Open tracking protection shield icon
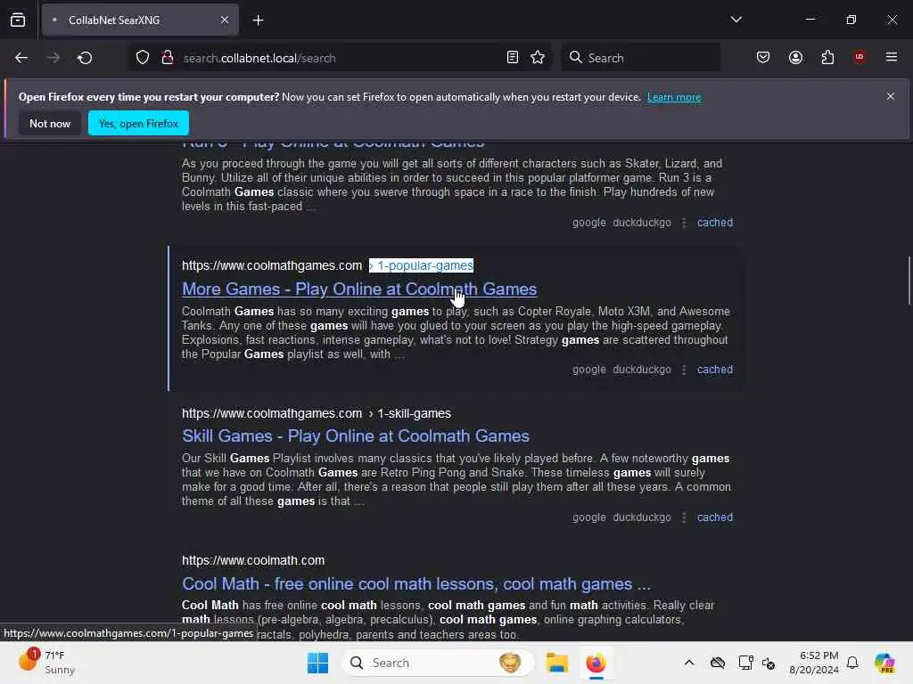 click(x=143, y=58)
